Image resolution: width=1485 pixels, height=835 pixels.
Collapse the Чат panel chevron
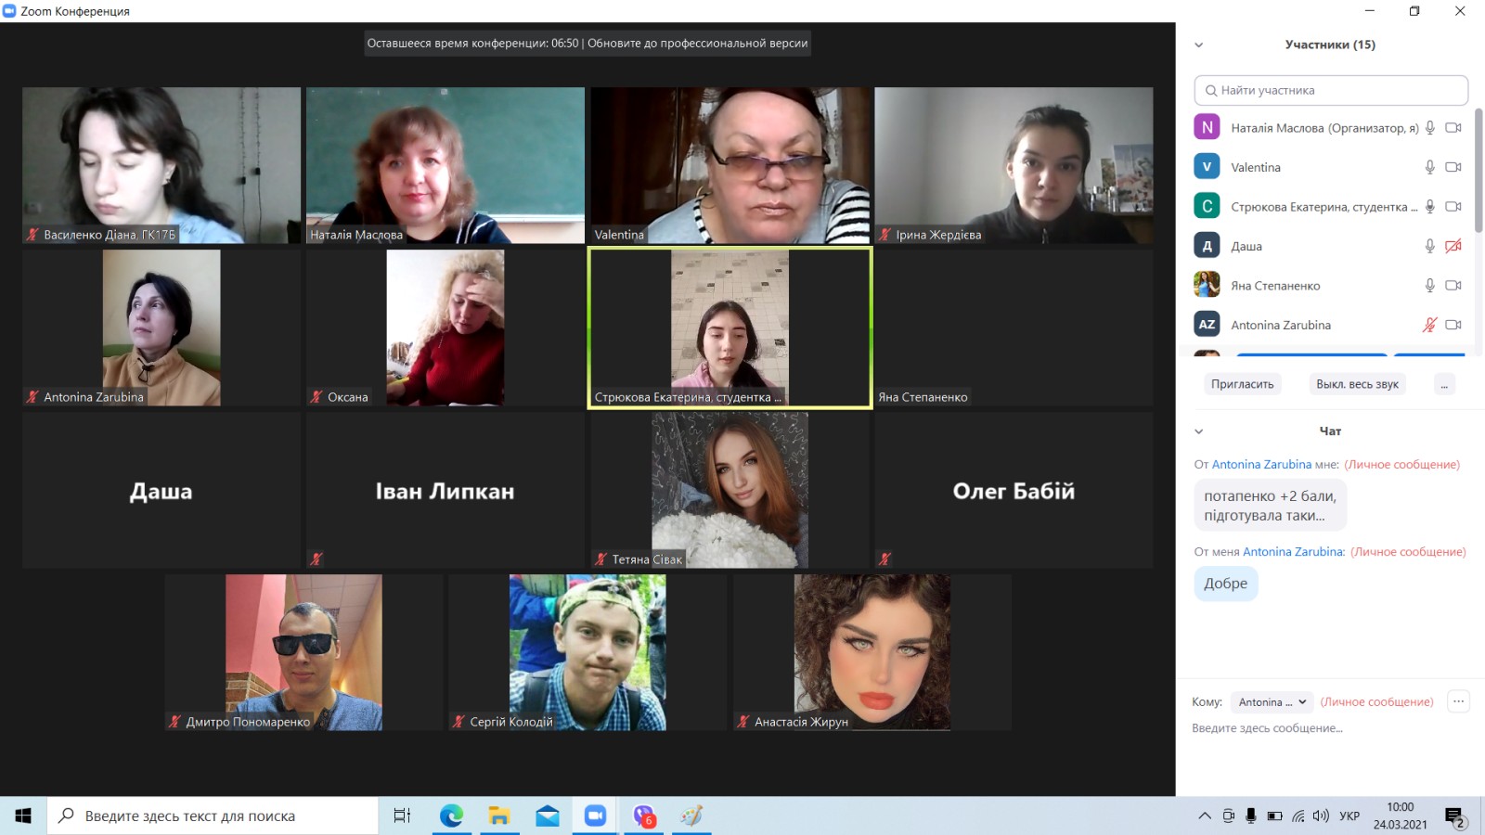(x=1198, y=431)
